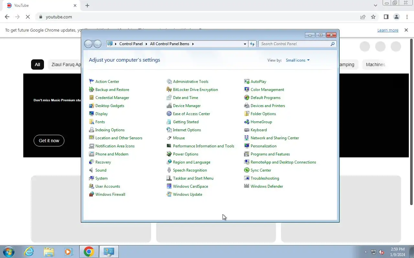Click the Windows Update icon

tap(169, 194)
